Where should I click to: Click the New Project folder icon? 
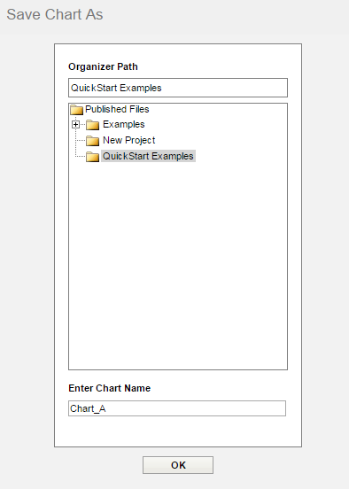[92, 141]
